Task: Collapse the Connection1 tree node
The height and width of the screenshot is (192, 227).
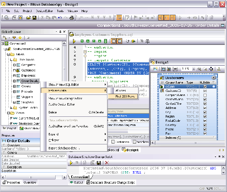Action: point(3,44)
